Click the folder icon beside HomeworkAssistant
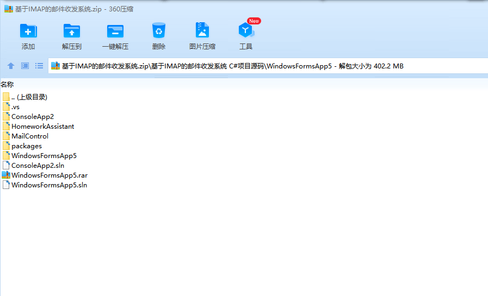Image resolution: width=488 pixels, height=296 pixels. point(6,127)
